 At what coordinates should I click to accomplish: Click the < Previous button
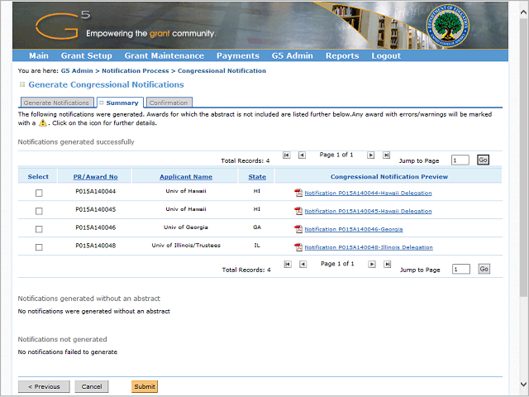[x=44, y=386]
